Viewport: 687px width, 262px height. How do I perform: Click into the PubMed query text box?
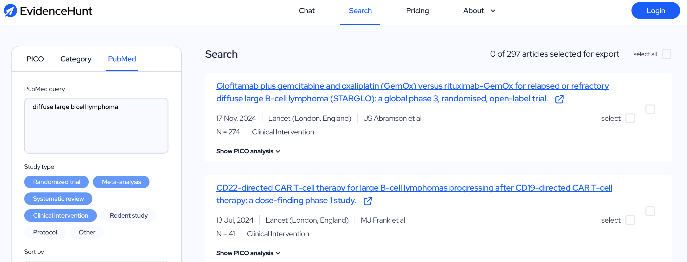(x=96, y=125)
